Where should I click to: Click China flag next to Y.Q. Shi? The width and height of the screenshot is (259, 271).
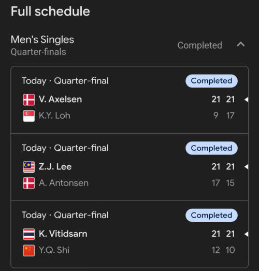(29, 250)
